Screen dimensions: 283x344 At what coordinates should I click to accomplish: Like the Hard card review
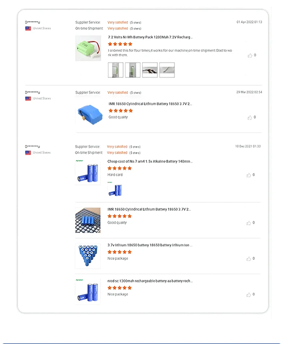249,175
